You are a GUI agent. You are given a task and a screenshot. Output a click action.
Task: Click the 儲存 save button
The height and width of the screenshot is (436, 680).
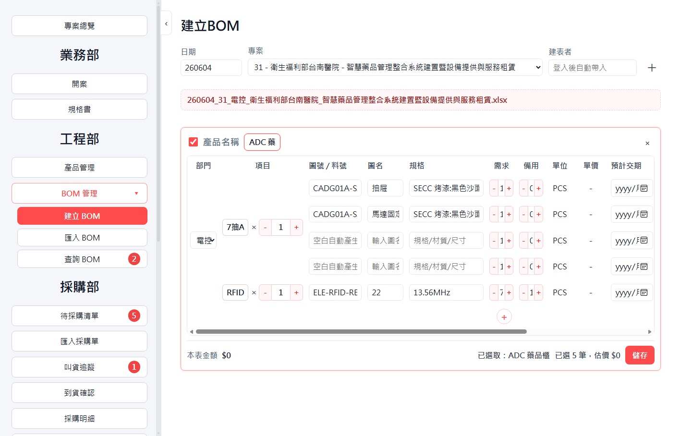pyautogui.click(x=640, y=355)
